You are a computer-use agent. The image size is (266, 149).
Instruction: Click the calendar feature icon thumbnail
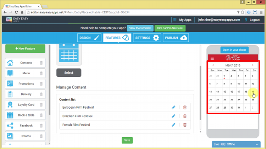tap(69, 53)
